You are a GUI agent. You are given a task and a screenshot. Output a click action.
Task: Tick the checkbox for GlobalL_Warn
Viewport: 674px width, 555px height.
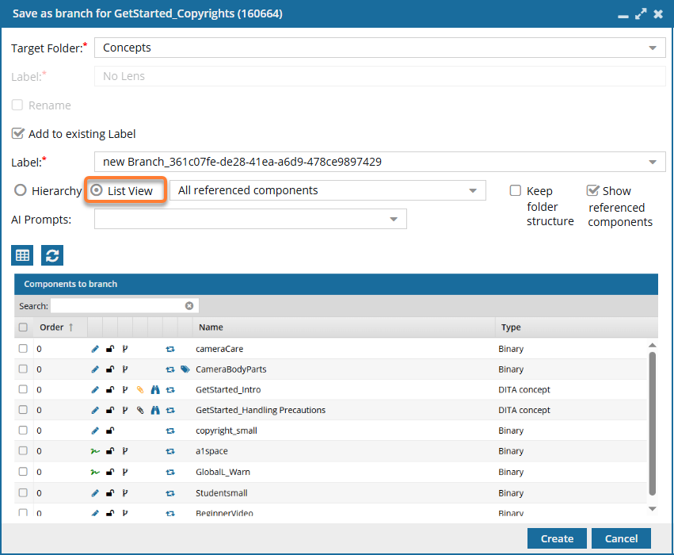point(23,472)
